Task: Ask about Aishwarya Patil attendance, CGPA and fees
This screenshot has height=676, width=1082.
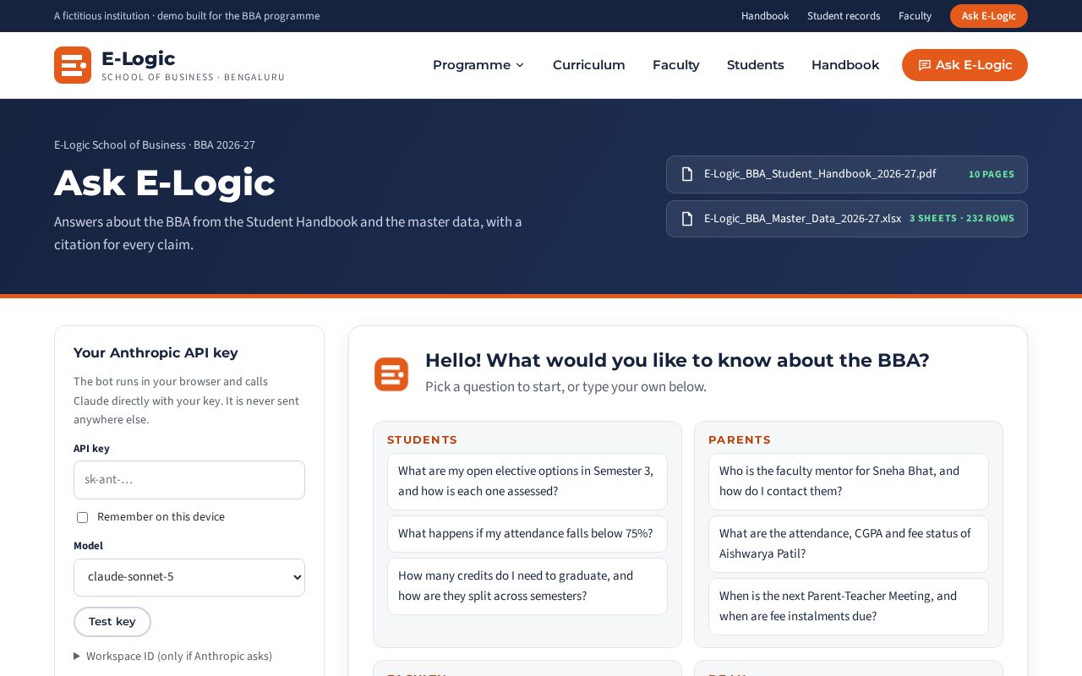Action: (849, 544)
